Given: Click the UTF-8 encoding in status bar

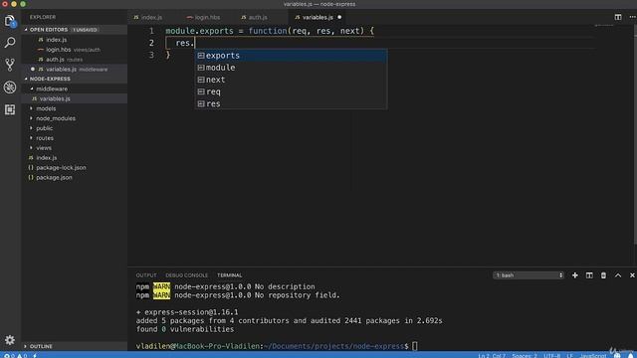Looking at the screenshot, I should pos(551,356).
